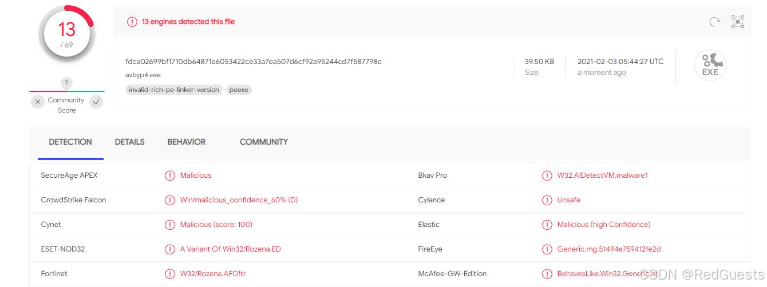The image size is (767, 287).
Task: Click 'Generic.mg.51494e759412fe2d' result
Action: pyautogui.click(x=609, y=249)
